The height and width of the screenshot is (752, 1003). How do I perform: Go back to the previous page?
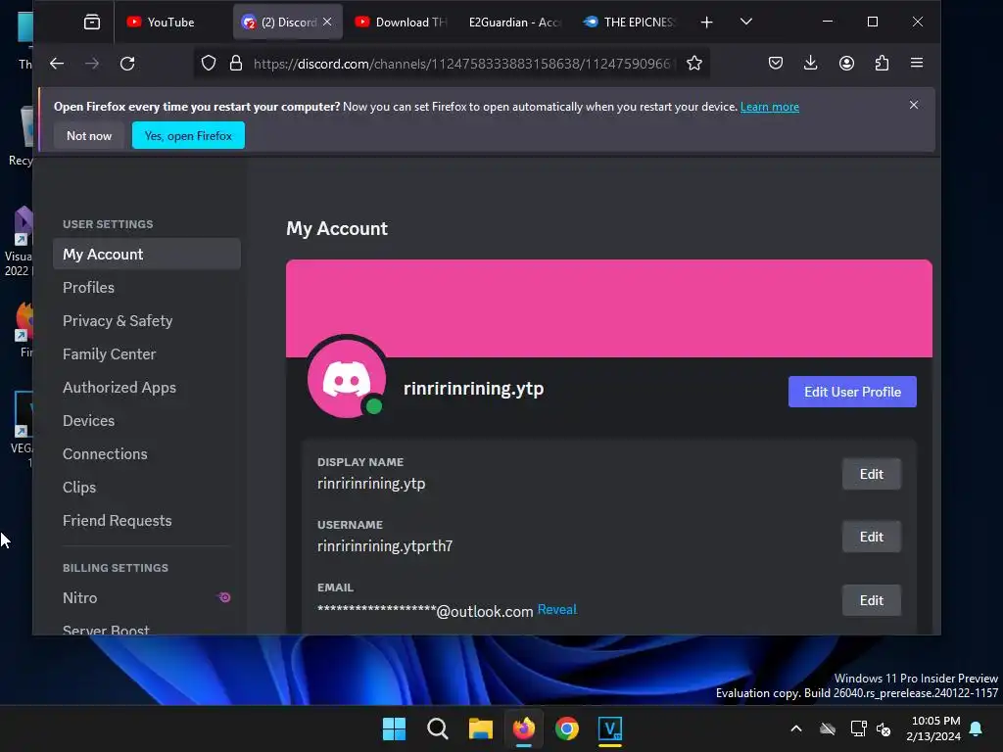pos(57,64)
